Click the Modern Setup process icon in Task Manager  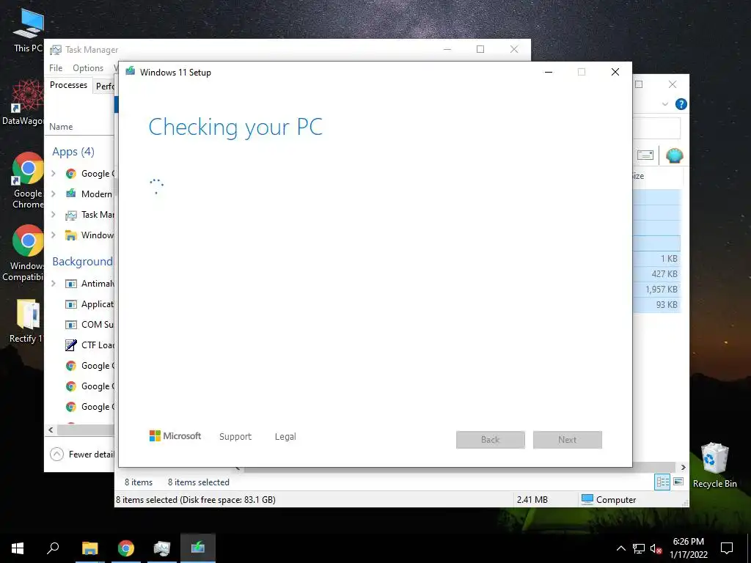click(71, 194)
